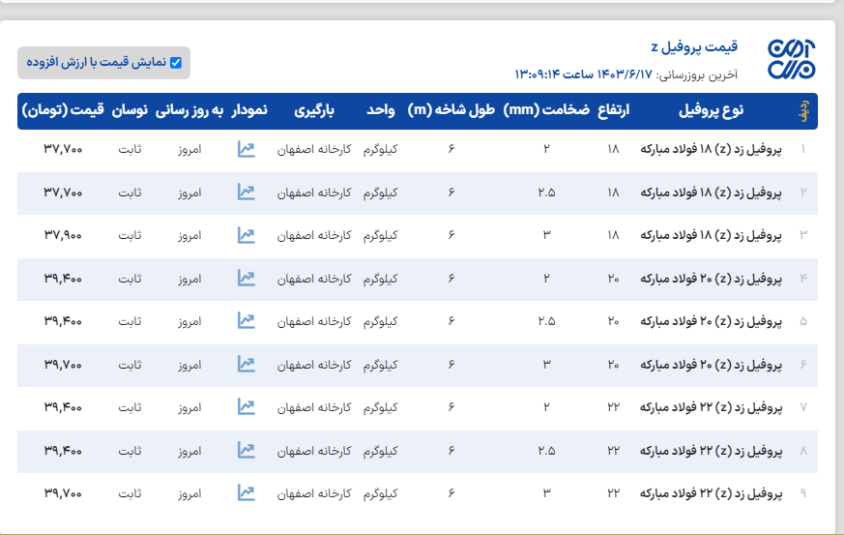
Task: Open chart icon in row 7
Action: point(246,406)
